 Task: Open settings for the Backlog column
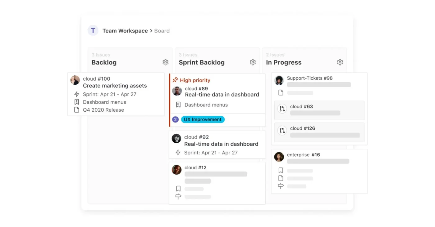coord(165,62)
